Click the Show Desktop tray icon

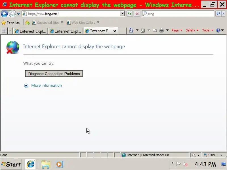[x=224, y=164]
